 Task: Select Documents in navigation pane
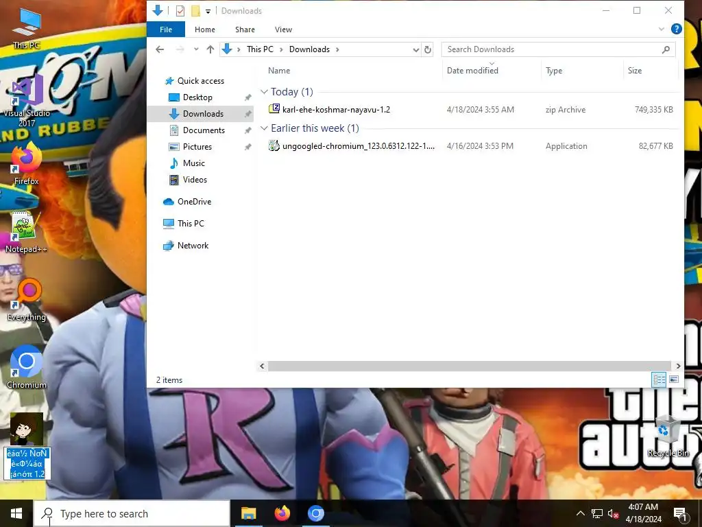click(204, 130)
